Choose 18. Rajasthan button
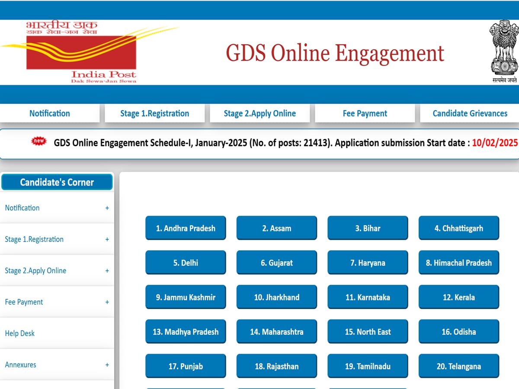Viewport: 519px width, 389px height. click(277, 366)
